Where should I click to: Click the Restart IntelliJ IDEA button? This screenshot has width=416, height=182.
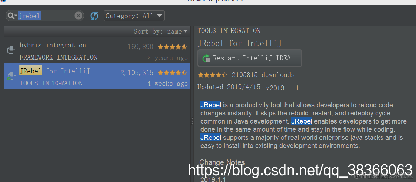coord(250,58)
